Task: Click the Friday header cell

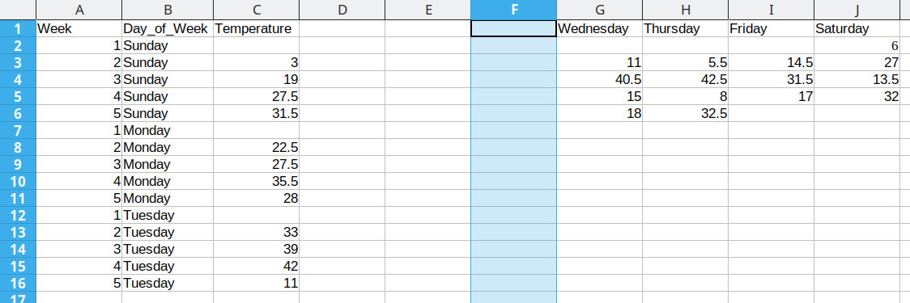Action: coord(772,28)
